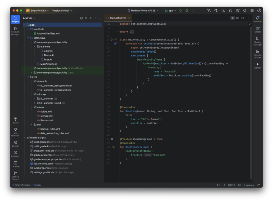Open the Medium Phone API 35 device dropdown
The image size is (273, 201).
point(143,11)
